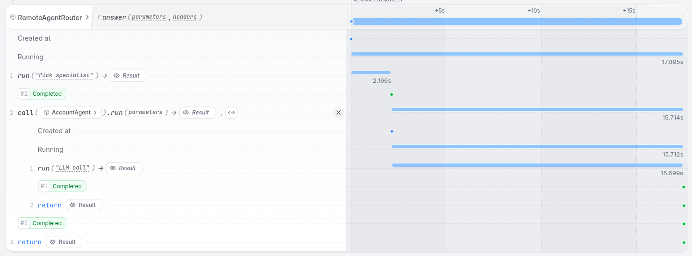Open the RemoteAgentRouter service chip
The width and height of the screenshot is (692, 256).
click(x=49, y=17)
